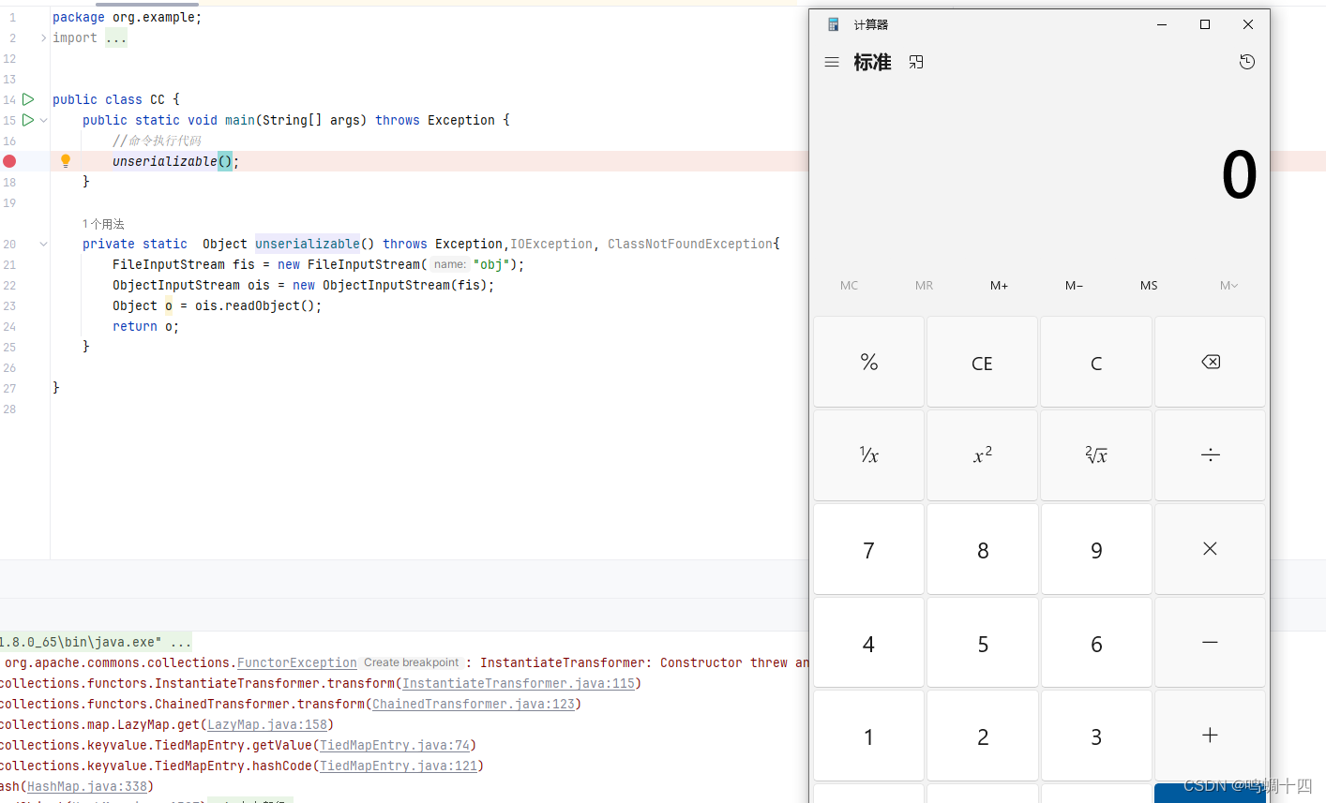Click digit 7 on Calculator

[869, 549]
